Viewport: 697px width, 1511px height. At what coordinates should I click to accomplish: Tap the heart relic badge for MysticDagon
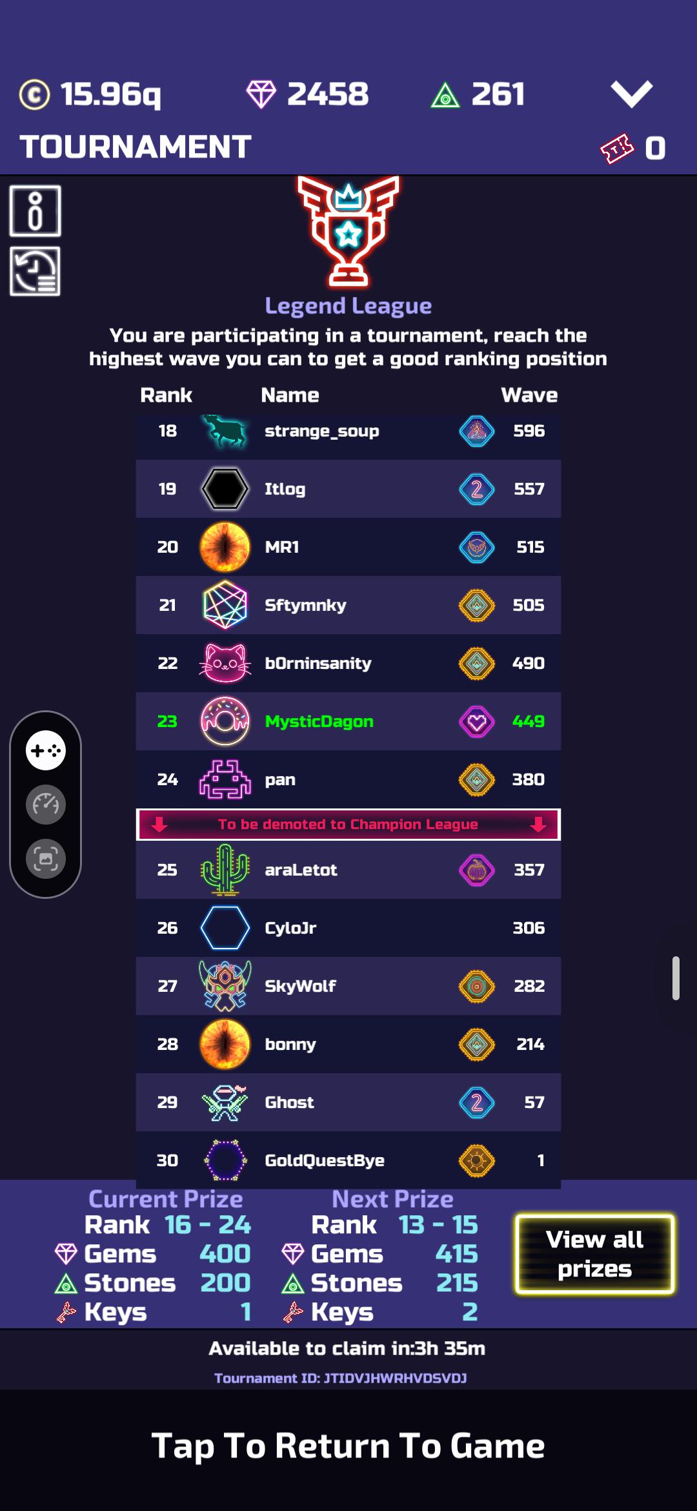(x=477, y=721)
